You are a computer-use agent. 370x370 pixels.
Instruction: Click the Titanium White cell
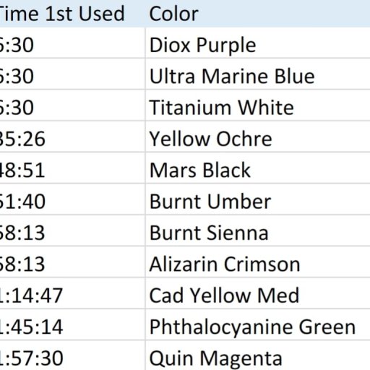[x=258, y=106]
